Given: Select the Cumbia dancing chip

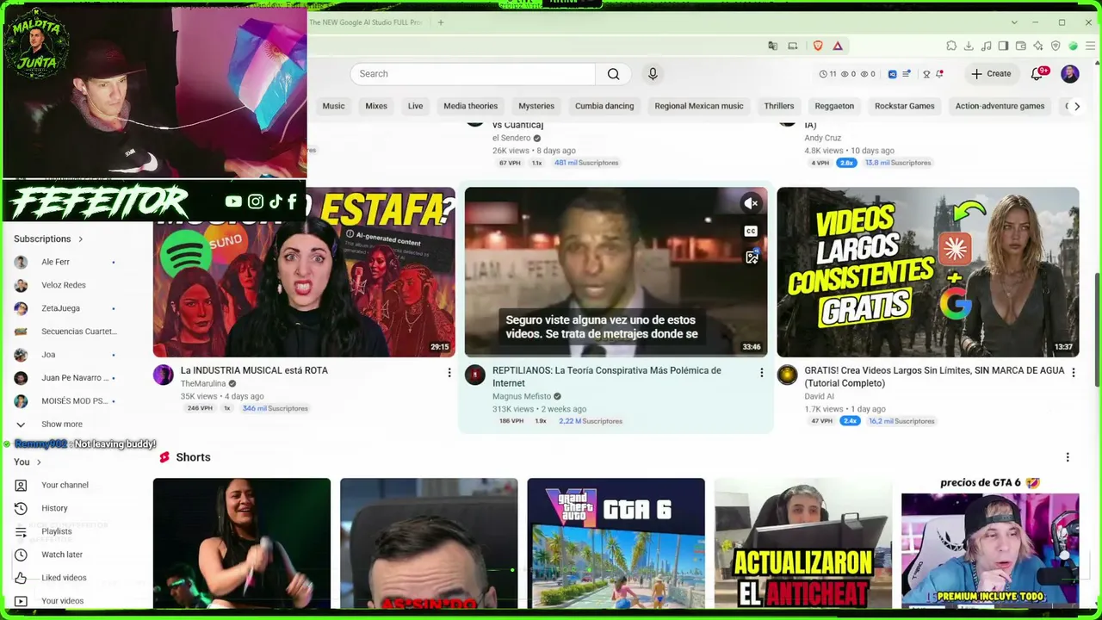Looking at the screenshot, I should pyautogui.click(x=604, y=106).
